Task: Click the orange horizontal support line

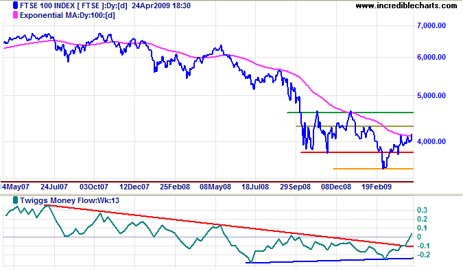Action: 373,169
